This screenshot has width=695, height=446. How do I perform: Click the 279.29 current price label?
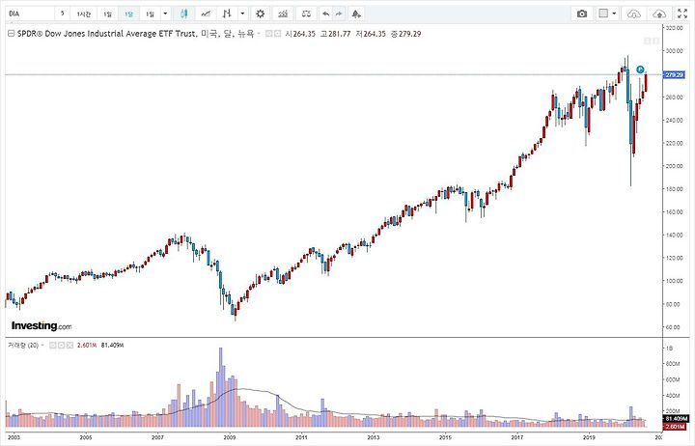pyautogui.click(x=674, y=75)
